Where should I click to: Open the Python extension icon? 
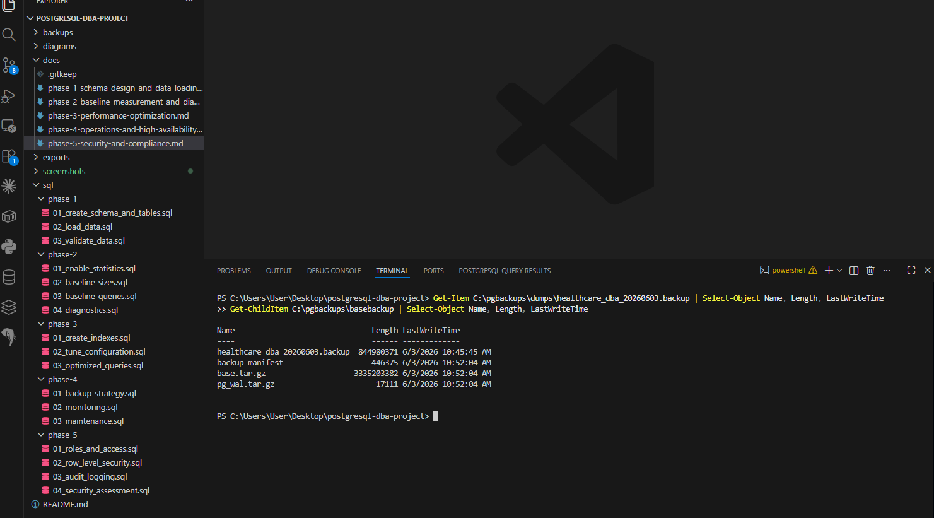(x=9, y=247)
